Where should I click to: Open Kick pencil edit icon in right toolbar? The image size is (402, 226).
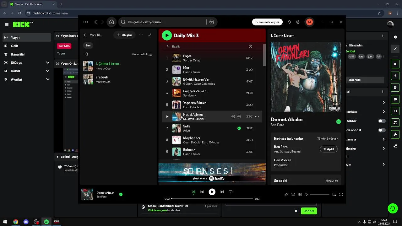click(x=395, y=49)
